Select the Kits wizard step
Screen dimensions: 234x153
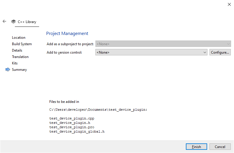coord(15,63)
